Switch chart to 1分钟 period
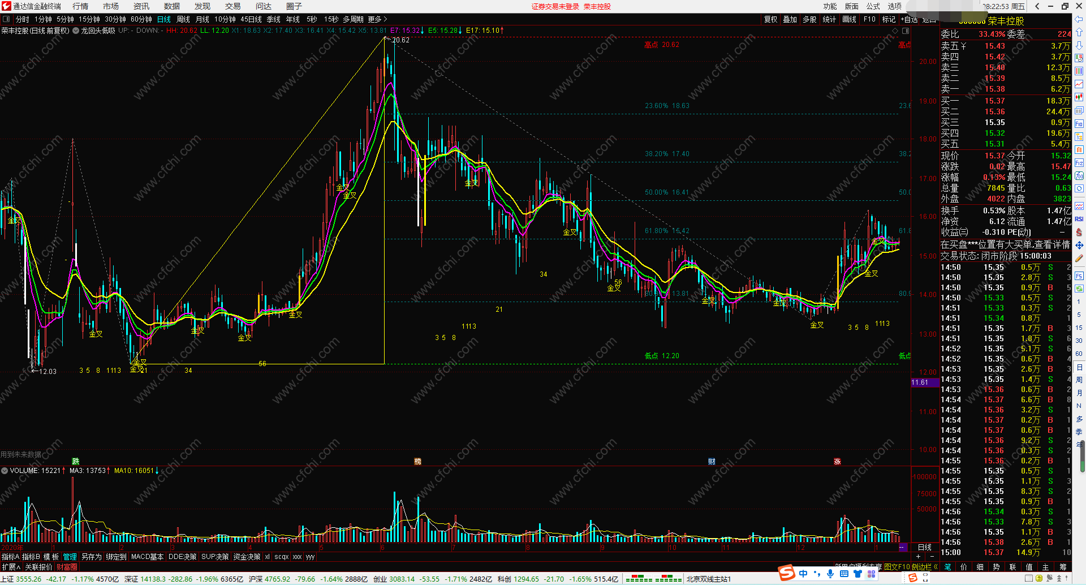Image resolution: width=1086 pixels, height=585 pixels. (x=43, y=19)
